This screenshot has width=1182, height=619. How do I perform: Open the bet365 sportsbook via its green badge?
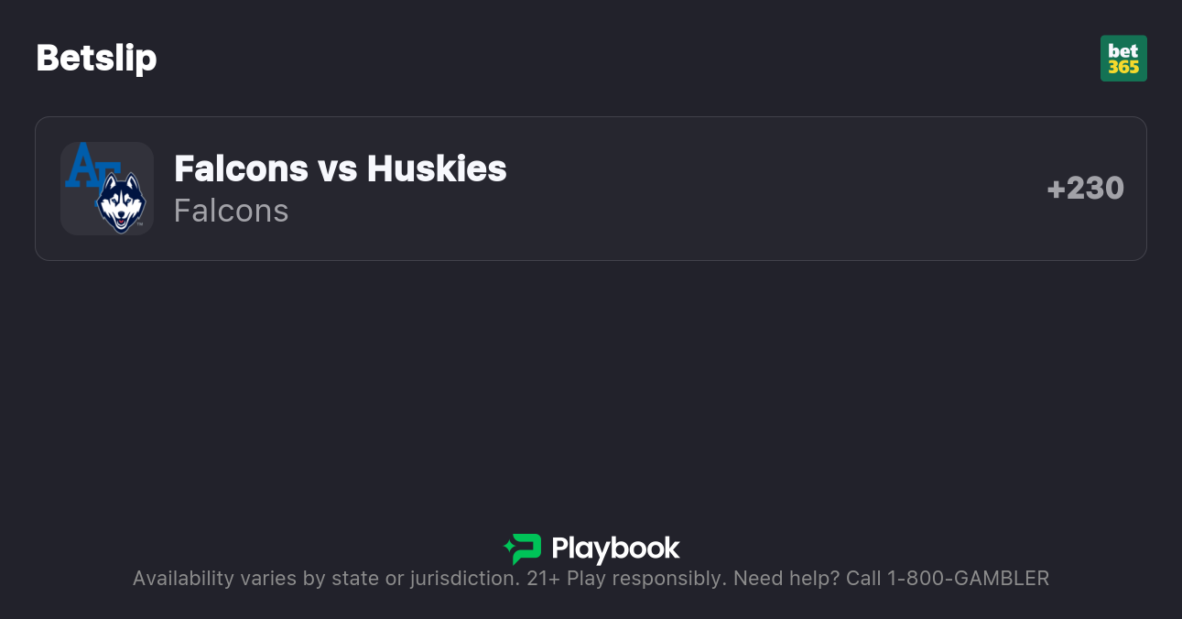click(x=1123, y=58)
